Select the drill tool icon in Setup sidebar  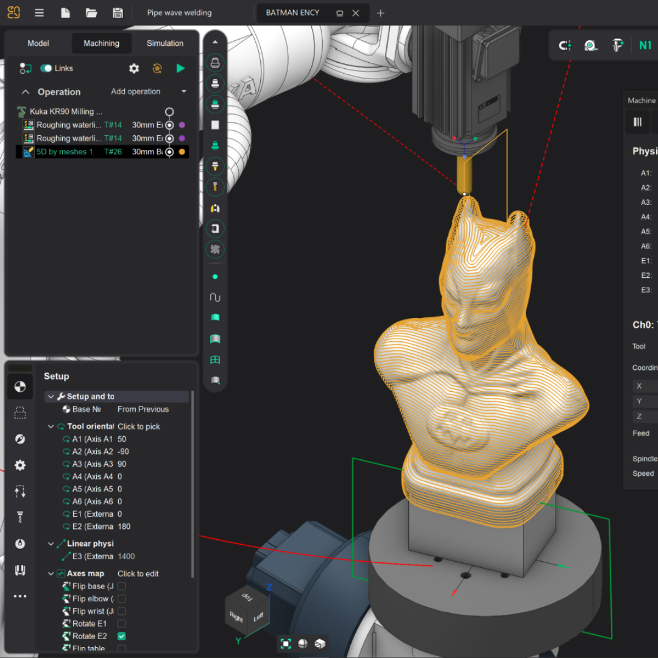point(20,517)
